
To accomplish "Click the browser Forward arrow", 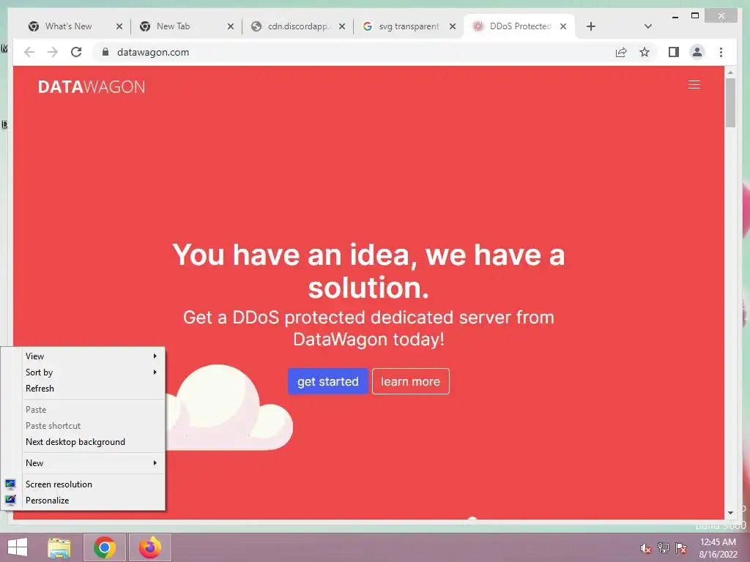I will (53, 52).
